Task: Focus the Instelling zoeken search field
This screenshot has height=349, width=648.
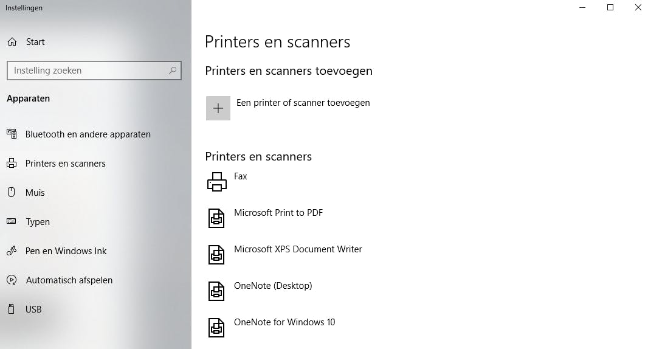Action: point(88,71)
